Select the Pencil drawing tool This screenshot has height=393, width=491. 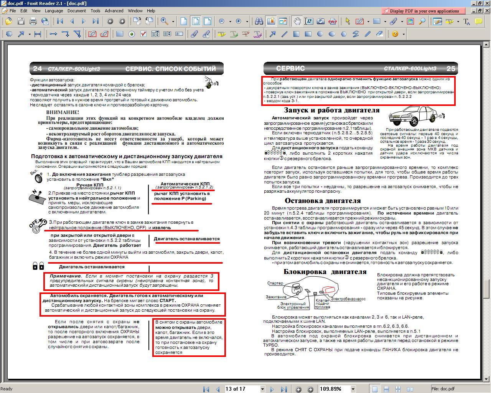[368, 34]
